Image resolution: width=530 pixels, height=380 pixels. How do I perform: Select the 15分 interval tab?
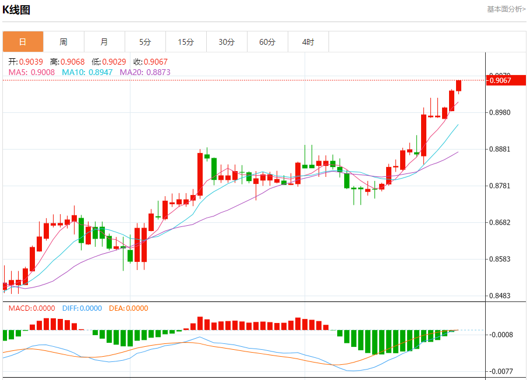pyautogui.click(x=186, y=42)
